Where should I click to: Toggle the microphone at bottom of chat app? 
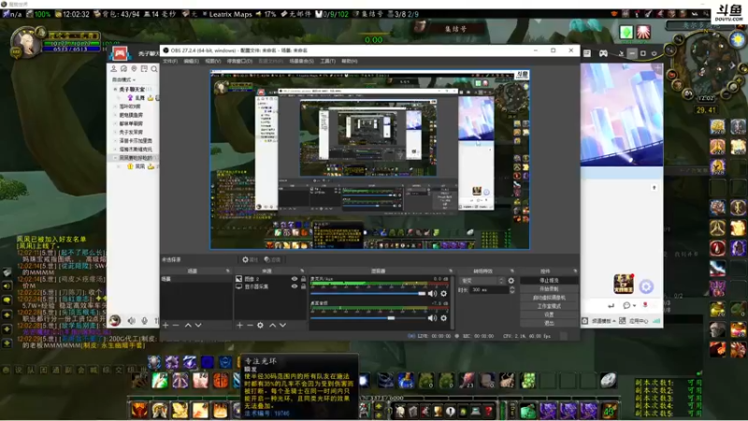click(144, 321)
